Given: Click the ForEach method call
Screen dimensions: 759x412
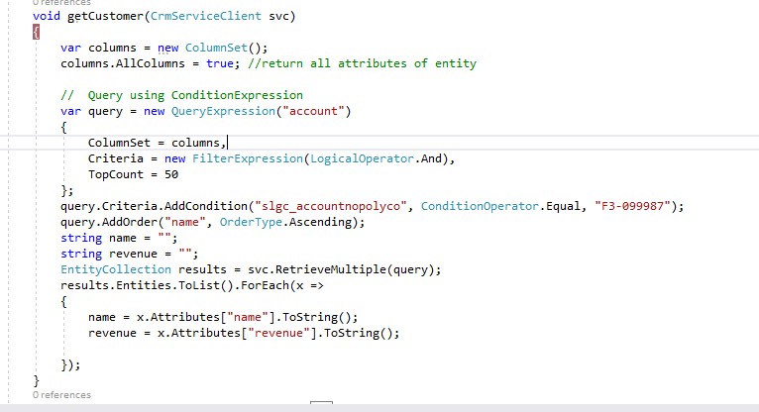Looking at the screenshot, I should 265,285.
